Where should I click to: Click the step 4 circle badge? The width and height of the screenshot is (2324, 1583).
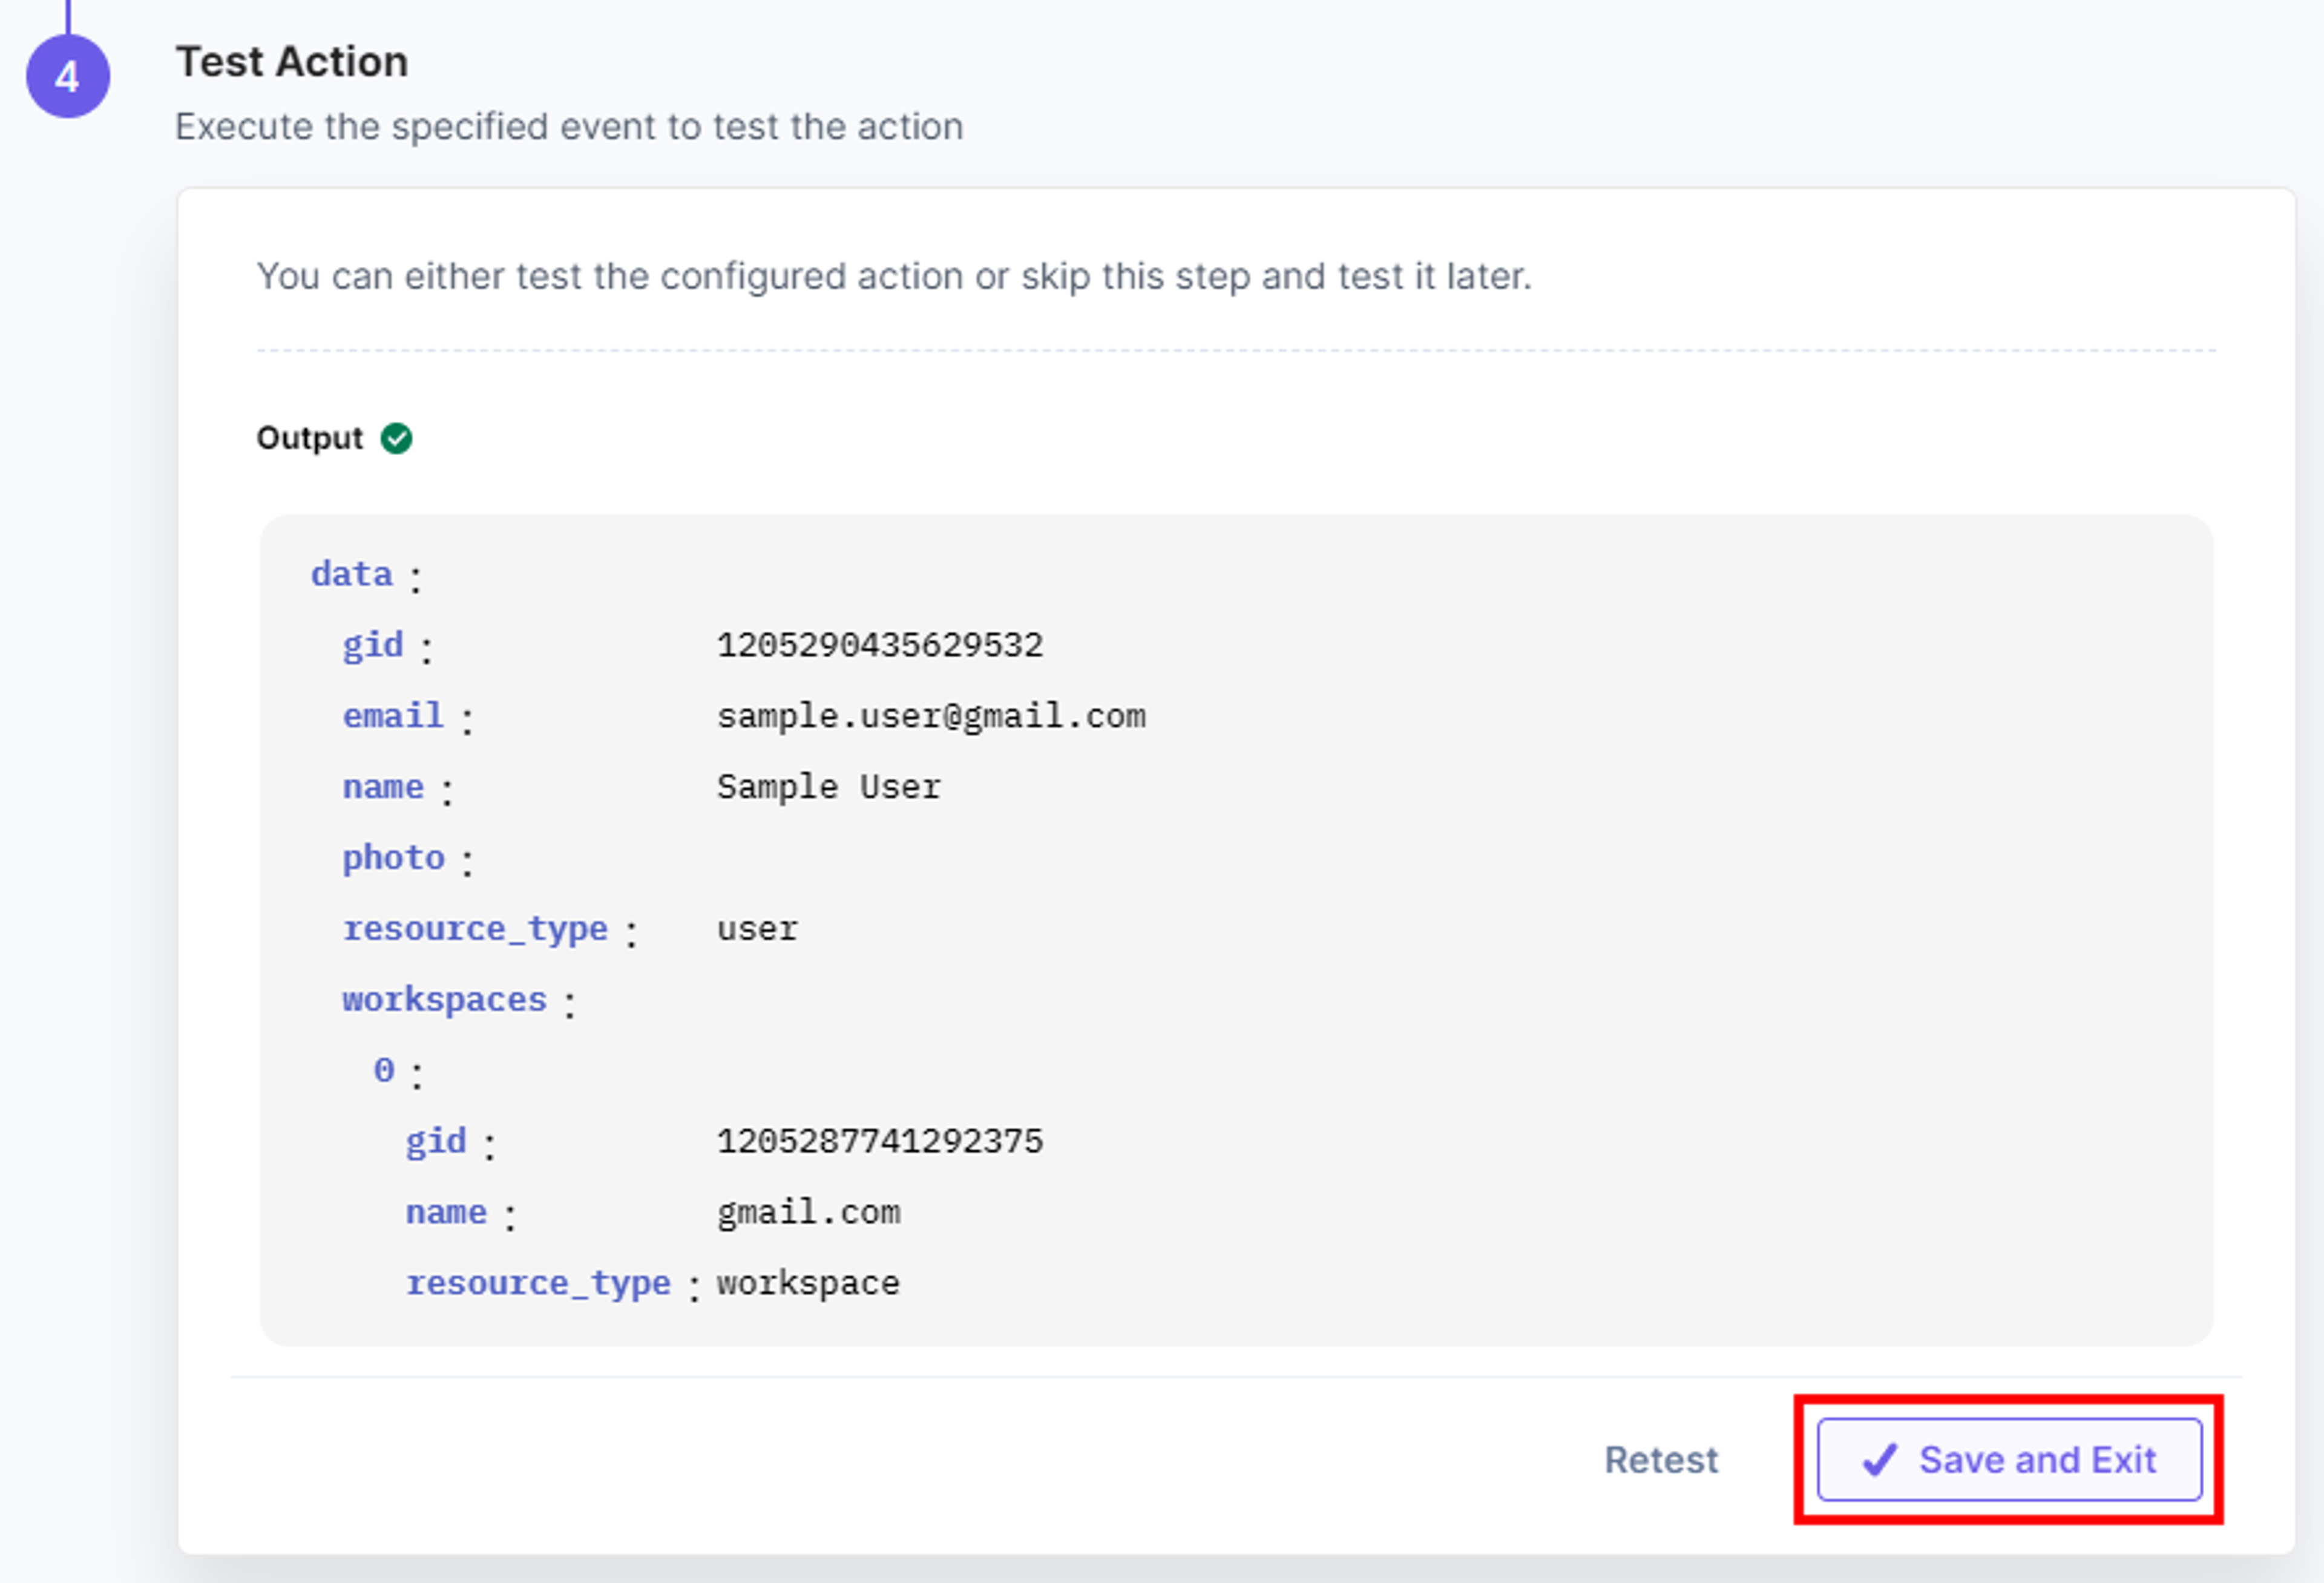pos(68,76)
